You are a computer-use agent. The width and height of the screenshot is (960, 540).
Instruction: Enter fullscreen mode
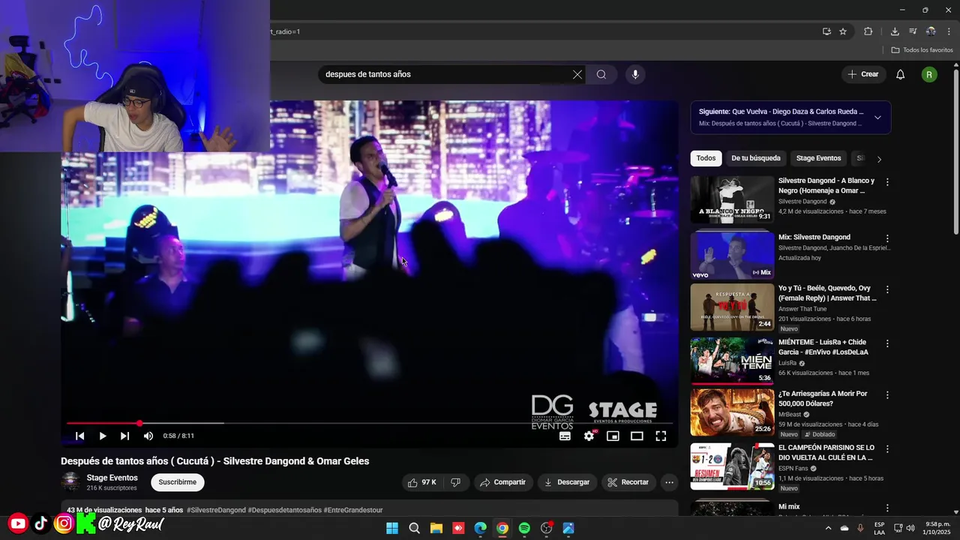click(x=661, y=436)
